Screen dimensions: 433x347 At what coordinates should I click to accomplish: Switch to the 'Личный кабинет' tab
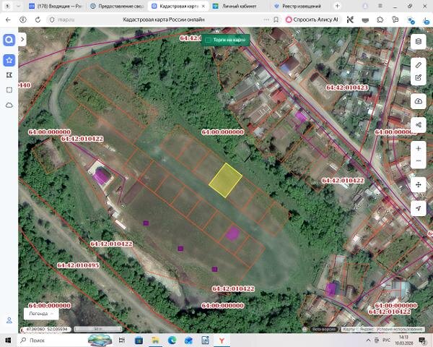[239, 6]
